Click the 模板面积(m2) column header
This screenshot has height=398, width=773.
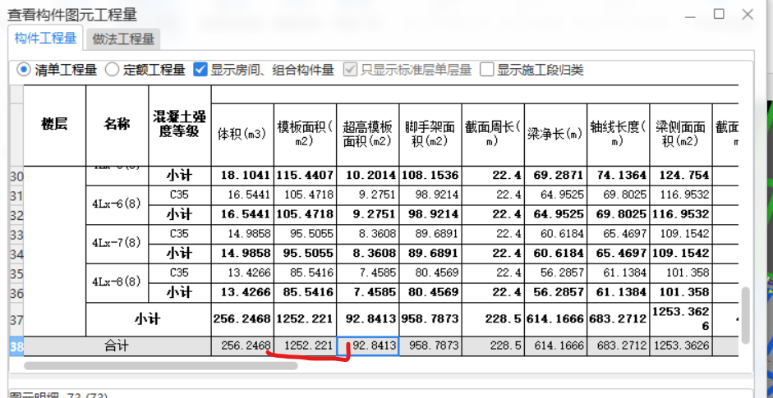(305, 135)
